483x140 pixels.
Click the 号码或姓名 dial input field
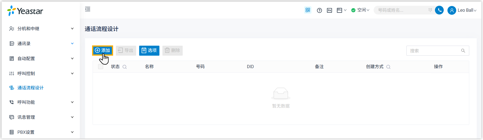(x=400, y=10)
